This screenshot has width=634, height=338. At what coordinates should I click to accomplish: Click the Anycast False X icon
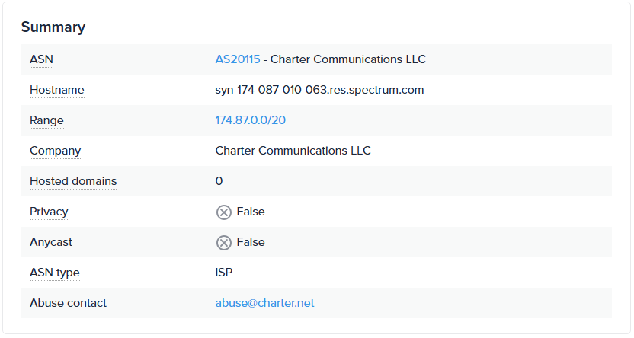(x=223, y=243)
